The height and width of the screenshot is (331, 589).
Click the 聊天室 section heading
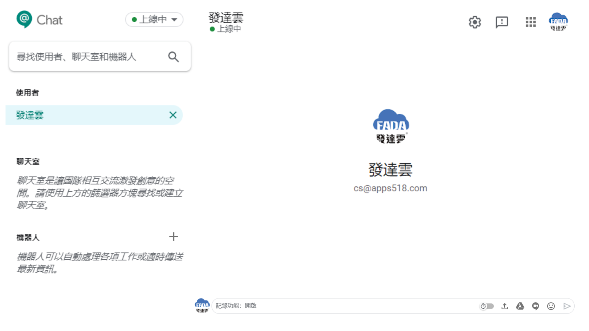tap(28, 161)
